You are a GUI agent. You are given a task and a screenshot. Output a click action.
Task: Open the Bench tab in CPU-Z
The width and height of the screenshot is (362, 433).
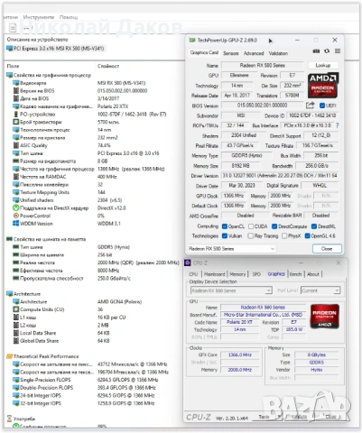(295, 274)
